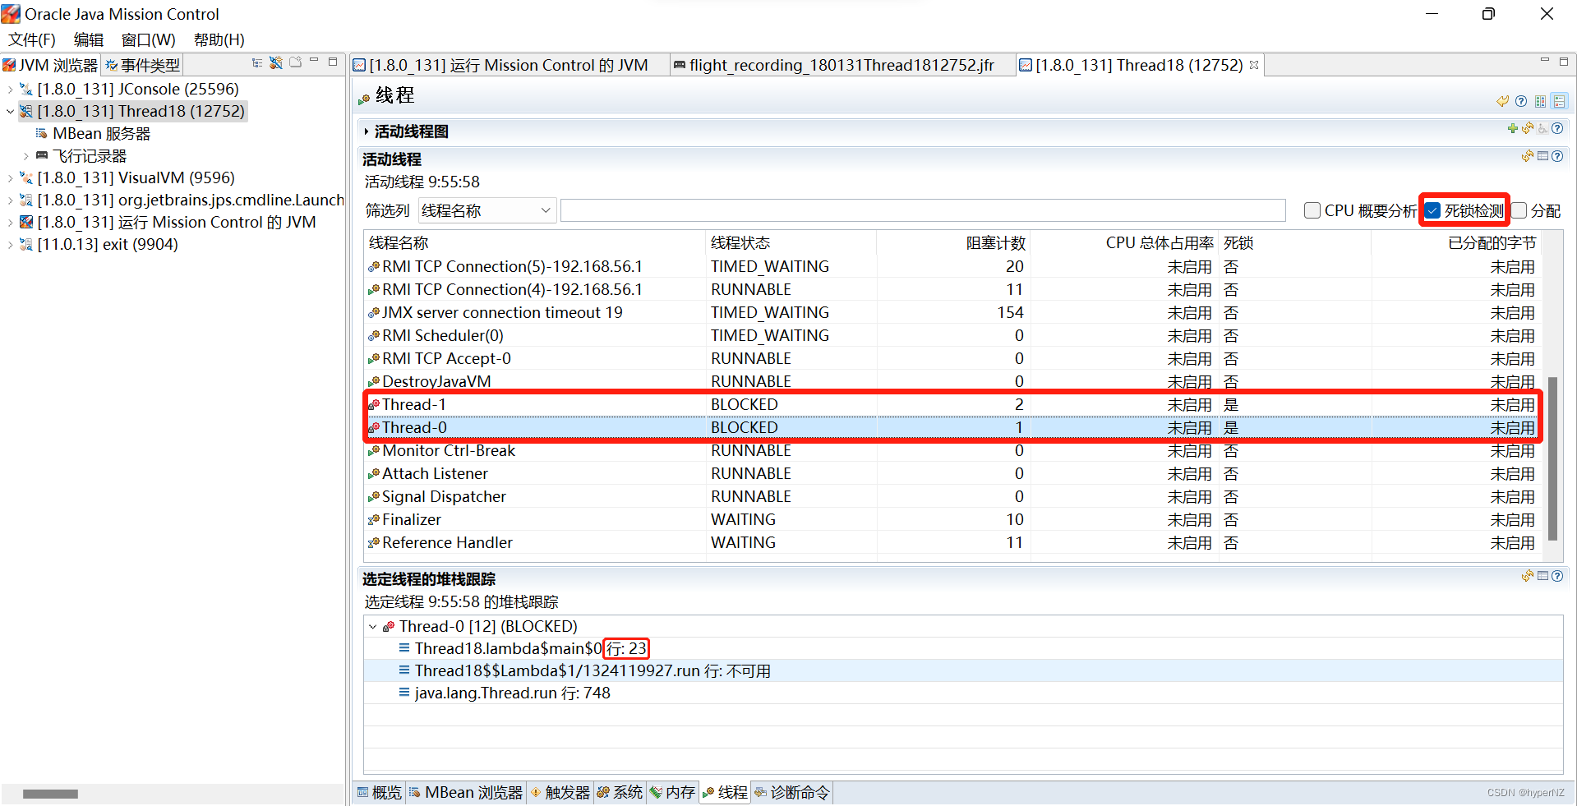Click refresh arrows icon in 活动线程 section
Viewport: 1577px width, 806px height.
pyautogui.click(x=1528, y=156)
